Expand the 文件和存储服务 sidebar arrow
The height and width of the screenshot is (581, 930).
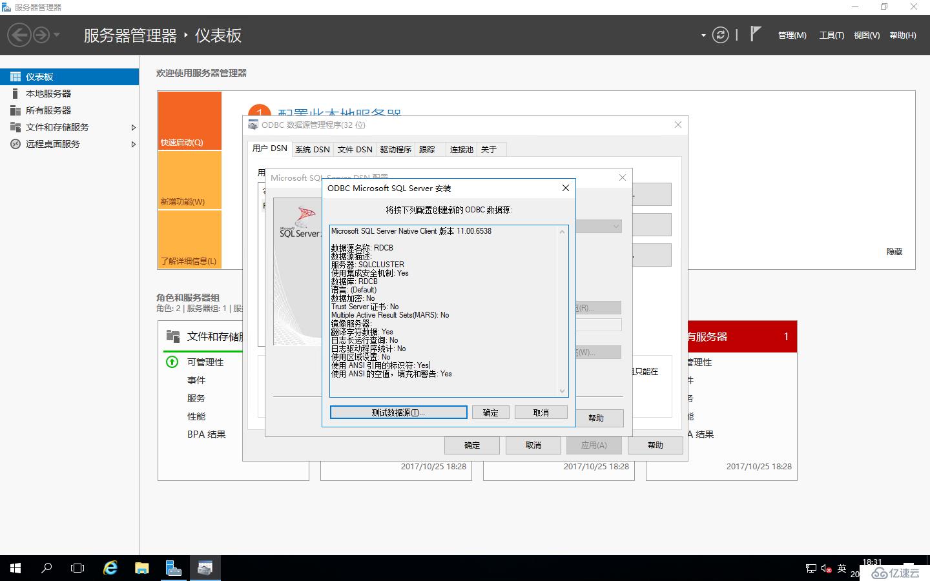[x=133, y=127]
